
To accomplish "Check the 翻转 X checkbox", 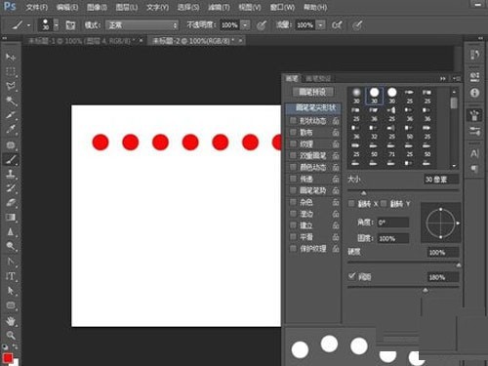I will 351,204.
